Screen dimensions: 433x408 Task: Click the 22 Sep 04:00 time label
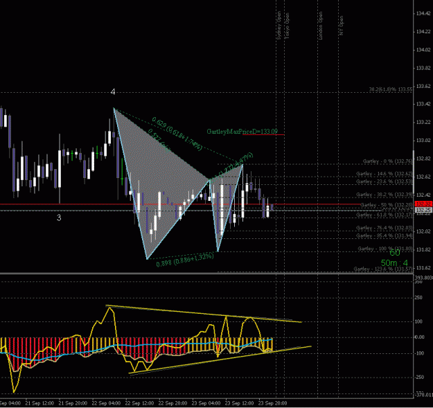coord(106,403)
